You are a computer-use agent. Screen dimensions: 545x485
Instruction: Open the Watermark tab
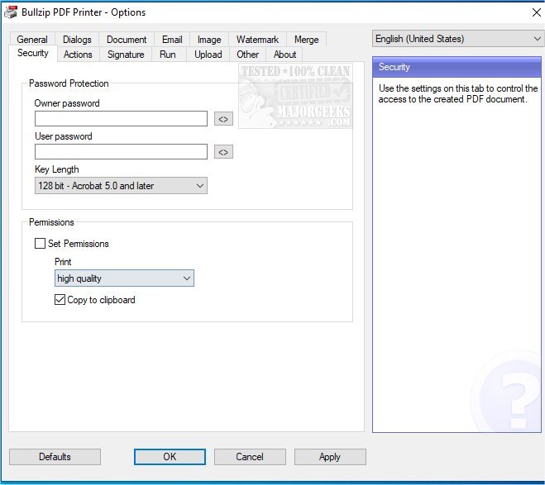(x=257, y=40)
